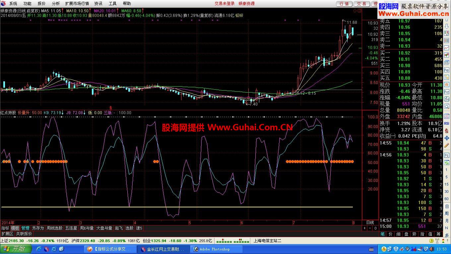Select the 模板 tab

(x=15, y=228)
